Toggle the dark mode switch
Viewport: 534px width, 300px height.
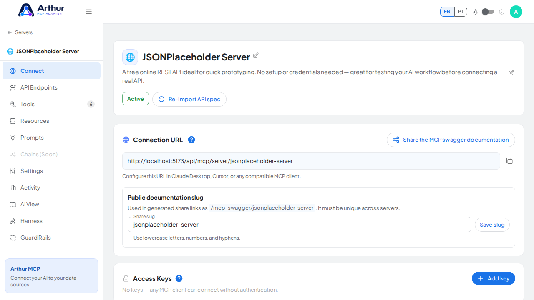click(488, 12)
